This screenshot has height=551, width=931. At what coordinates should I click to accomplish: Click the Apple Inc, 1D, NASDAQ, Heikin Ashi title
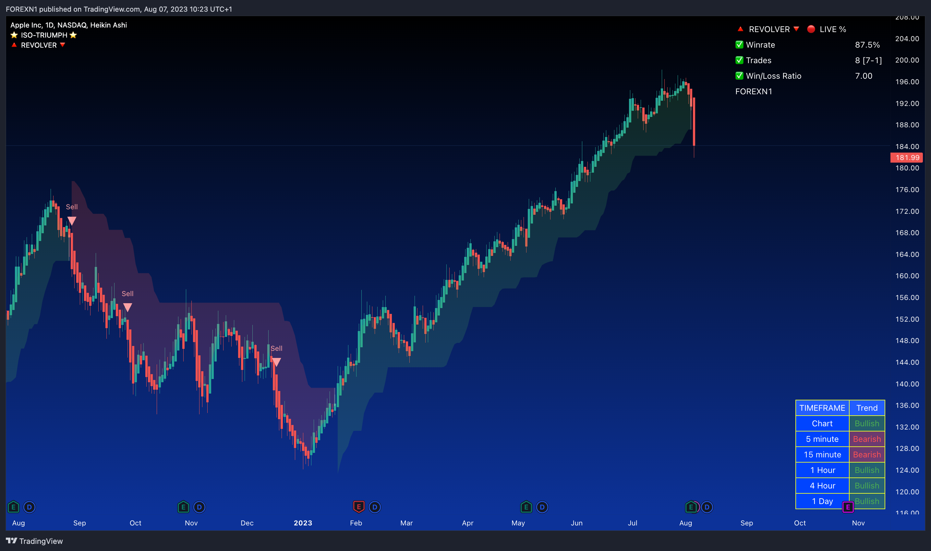(x=68, y=25)
